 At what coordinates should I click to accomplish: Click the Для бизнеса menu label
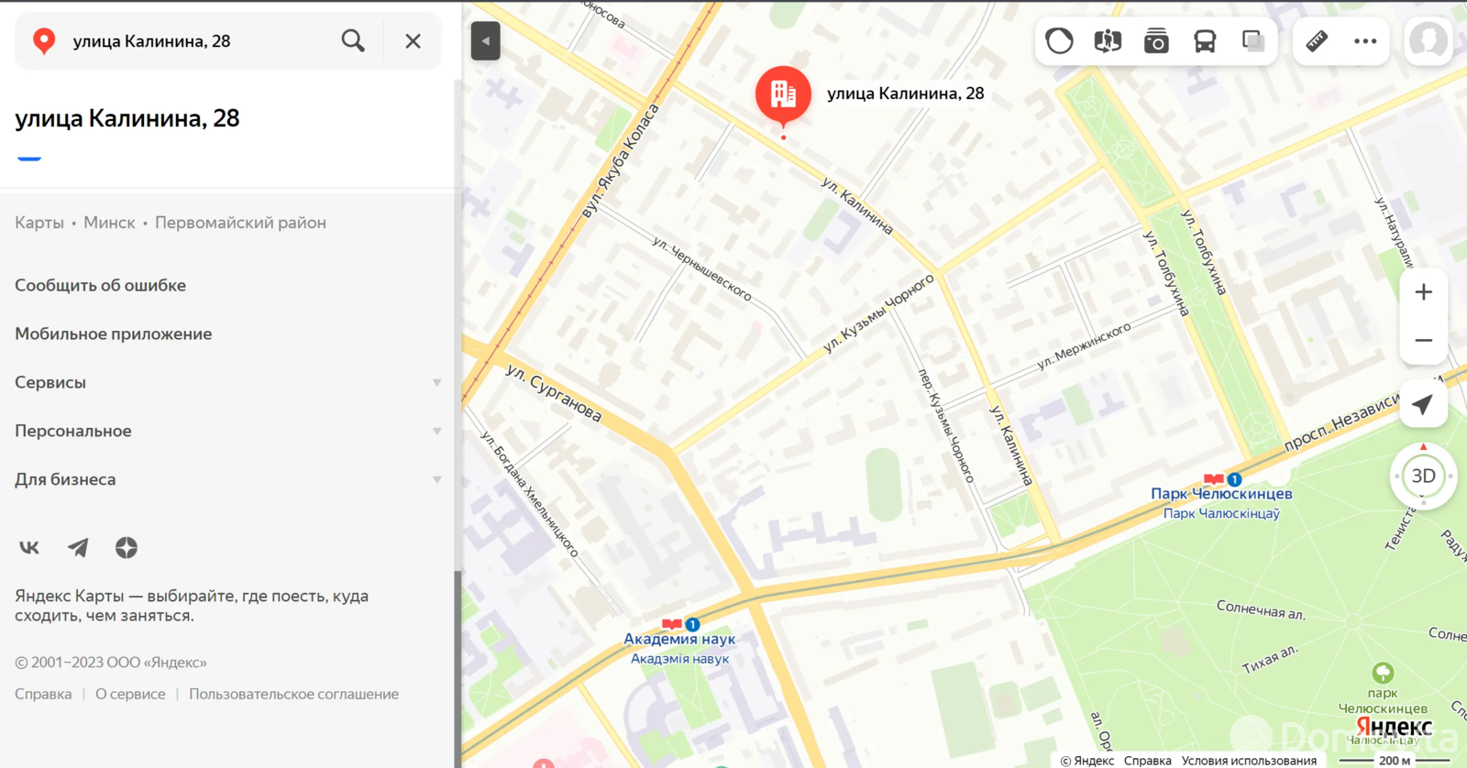(65, 479)
